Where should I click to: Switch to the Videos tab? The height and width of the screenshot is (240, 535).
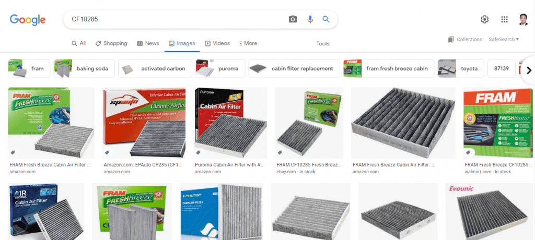217,43
